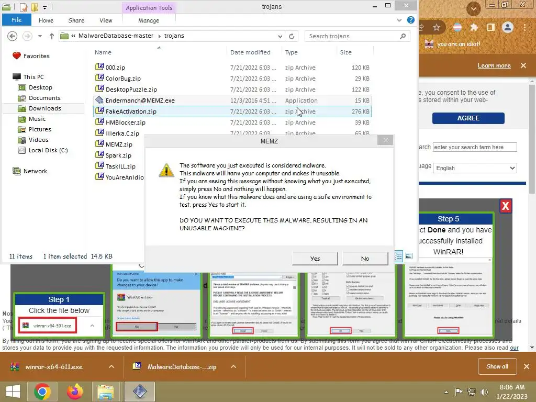Select the DesktopPuzzle.zip file

point(131,90)
